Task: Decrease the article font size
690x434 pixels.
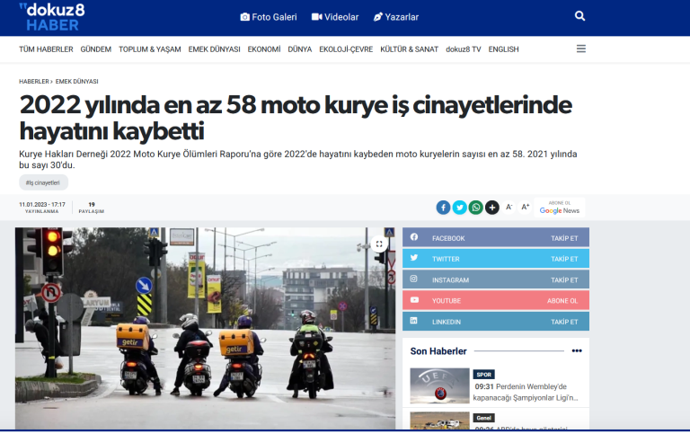Action: pyautogui.click(x=509, y=207)
